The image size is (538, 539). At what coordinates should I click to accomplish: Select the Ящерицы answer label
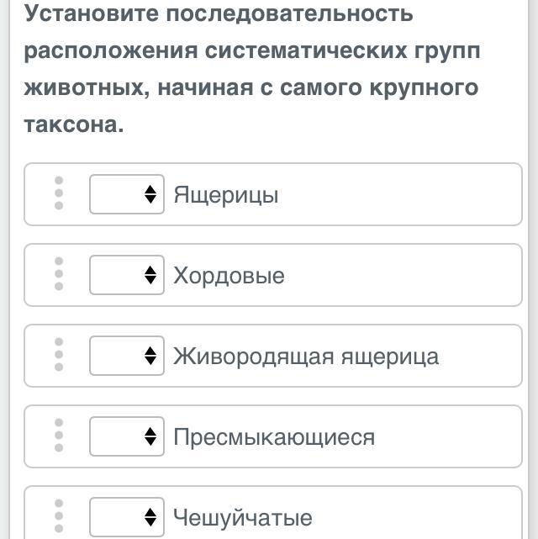click(x=226, y=195)
